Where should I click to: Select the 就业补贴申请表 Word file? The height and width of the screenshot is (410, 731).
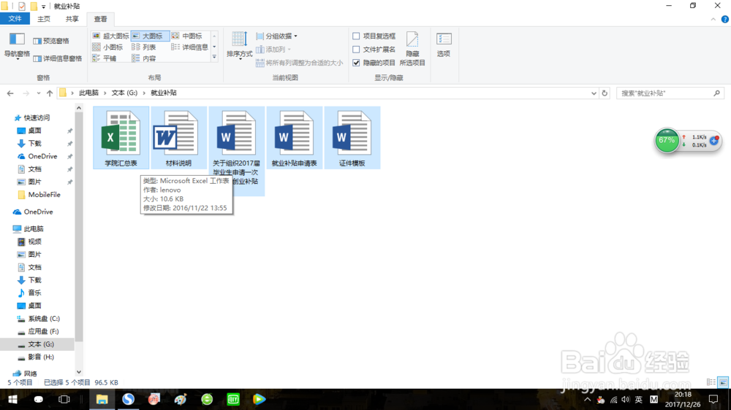pos(294,138)
